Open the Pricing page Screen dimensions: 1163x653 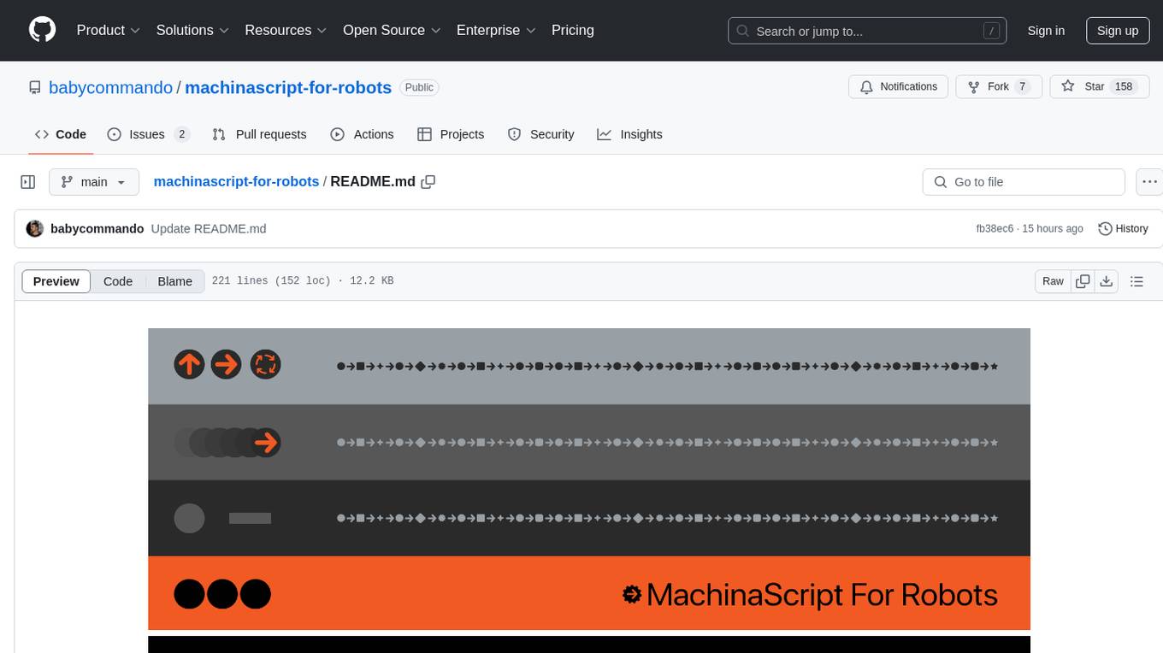[573, 30]
